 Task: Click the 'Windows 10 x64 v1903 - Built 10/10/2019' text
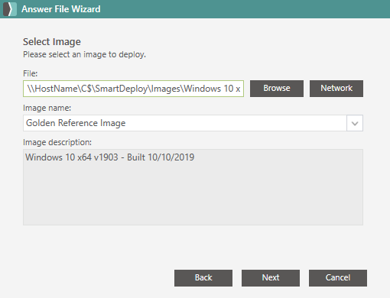coord(109,157)
